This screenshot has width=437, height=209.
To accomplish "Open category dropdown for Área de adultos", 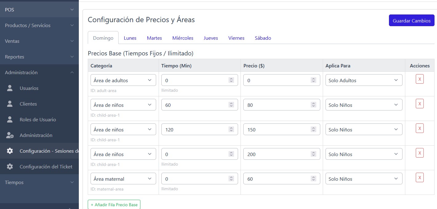I will tap(123, 80).
